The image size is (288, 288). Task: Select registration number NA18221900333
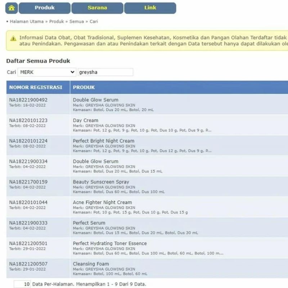tap(28, 223)
